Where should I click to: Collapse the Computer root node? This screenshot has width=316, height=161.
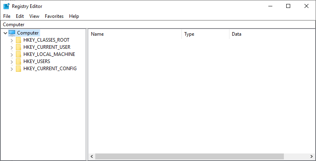pyautogui.click(x=5, y=33)
